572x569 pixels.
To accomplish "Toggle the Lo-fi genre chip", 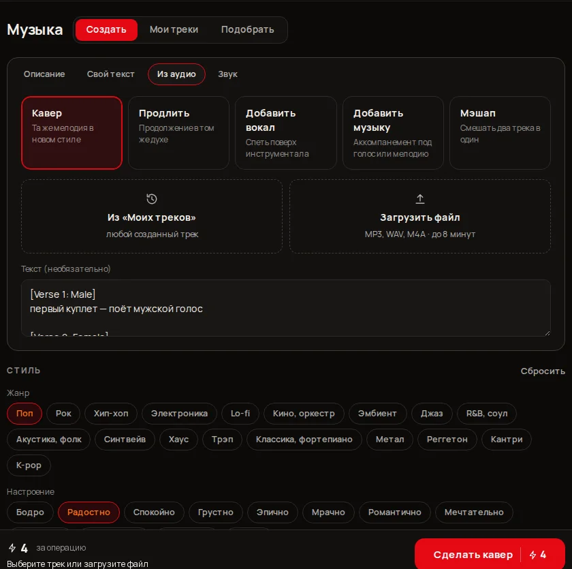I will tap(240, 414).
